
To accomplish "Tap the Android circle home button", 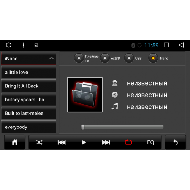I will (9, 45).
